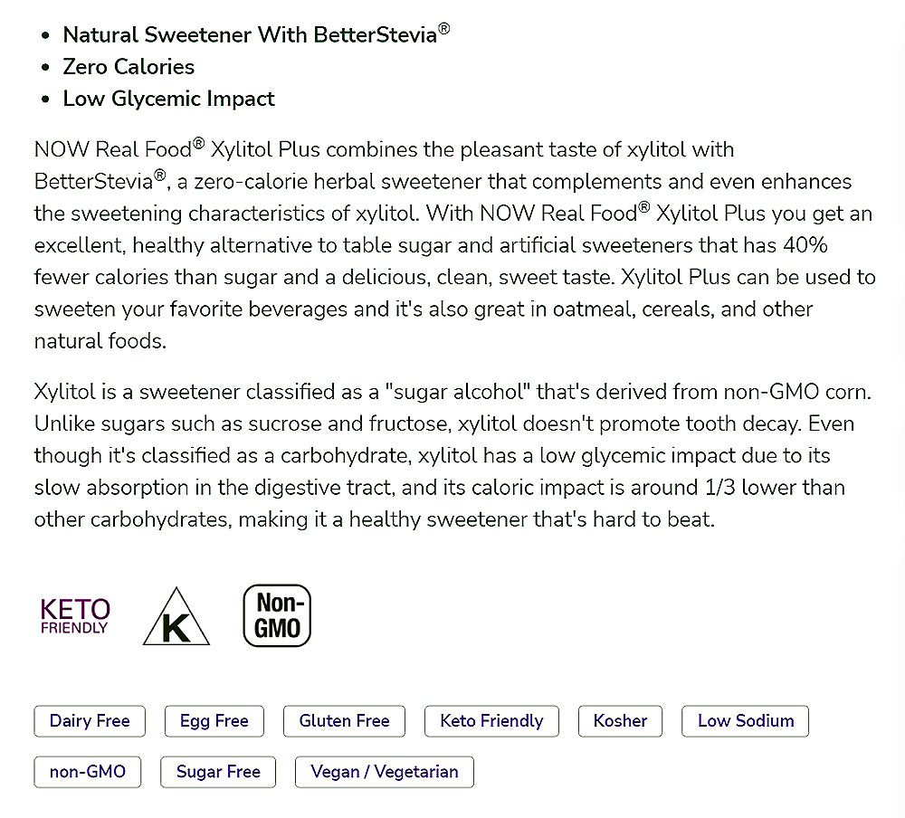
Task: Click the Low Sodium tag
Action: (x=745, y=721)
